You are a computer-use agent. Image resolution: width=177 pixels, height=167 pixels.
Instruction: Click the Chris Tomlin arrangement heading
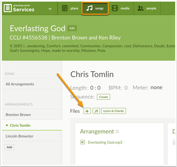pos(92,74)
